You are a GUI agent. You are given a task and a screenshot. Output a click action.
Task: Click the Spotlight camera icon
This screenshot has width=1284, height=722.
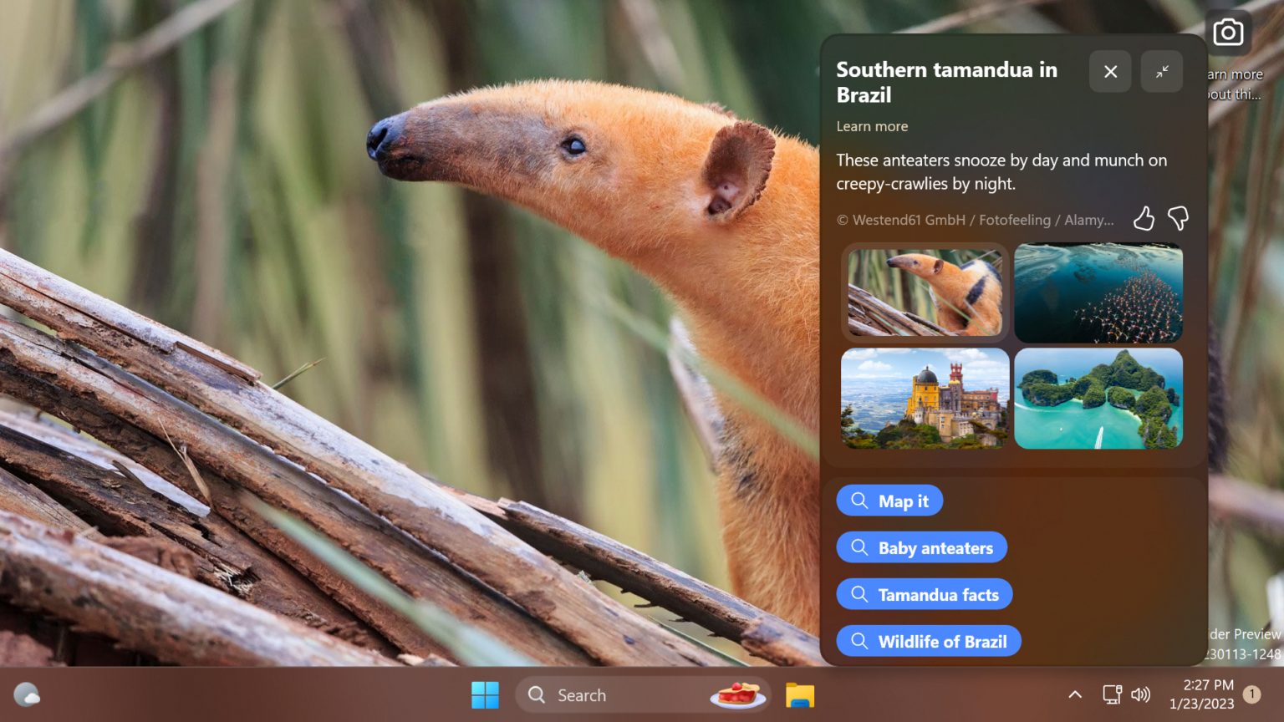[x=1228, y=32]
